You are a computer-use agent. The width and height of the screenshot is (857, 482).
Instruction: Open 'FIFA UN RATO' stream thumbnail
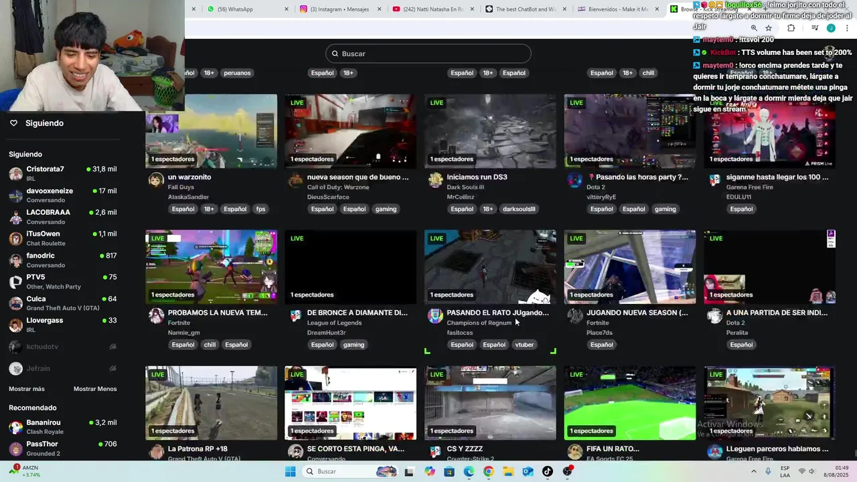pos(630,403)
